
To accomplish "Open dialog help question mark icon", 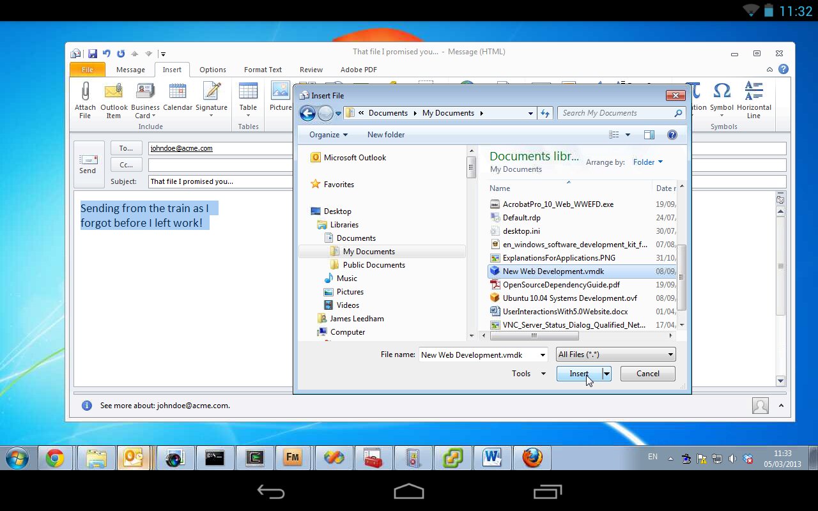I will click(x=672, y=135).
